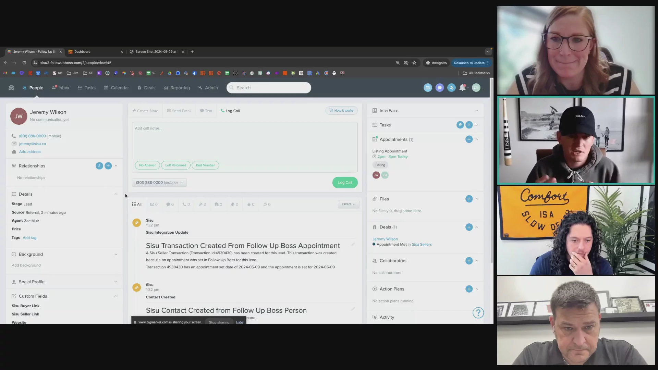The width and height of the screenshot is (658, 370).
Task: Select the Bad Number outcome
Action: pyautogui.click(x=205, y=165)
